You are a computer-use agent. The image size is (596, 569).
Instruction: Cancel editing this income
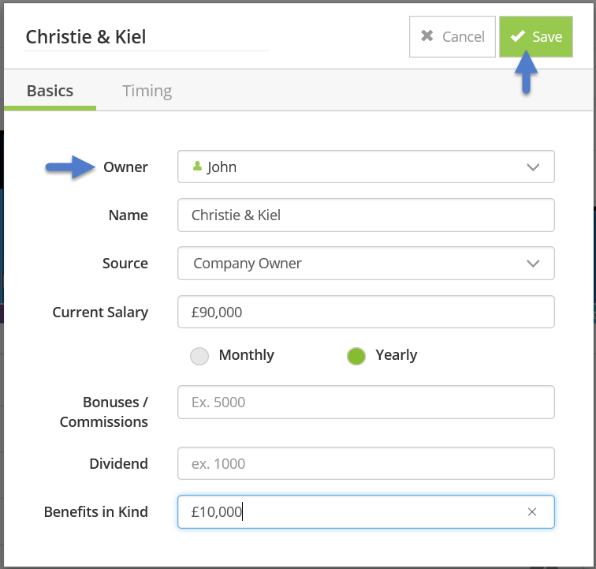pyautogui.click(x=453, y=37)
